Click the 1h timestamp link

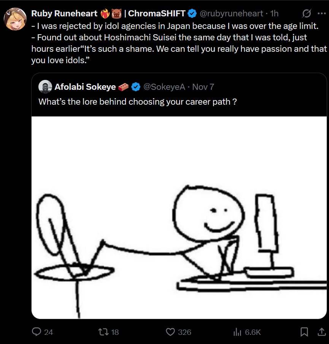(x=274, y=14)
